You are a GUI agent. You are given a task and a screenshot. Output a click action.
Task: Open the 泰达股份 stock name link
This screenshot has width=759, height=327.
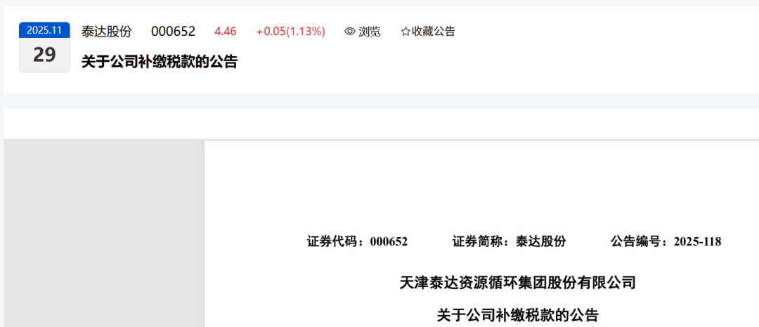[x=107, y=32]
